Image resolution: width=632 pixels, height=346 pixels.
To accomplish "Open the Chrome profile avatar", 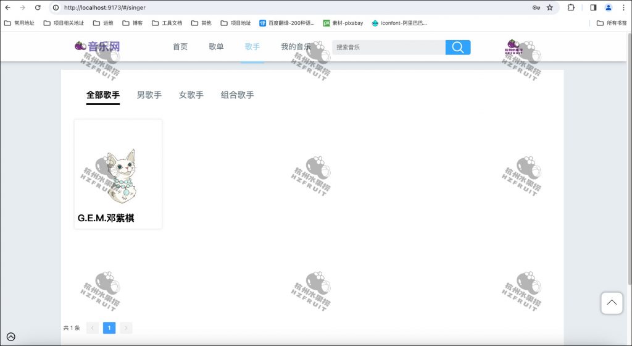I will 608,7.
